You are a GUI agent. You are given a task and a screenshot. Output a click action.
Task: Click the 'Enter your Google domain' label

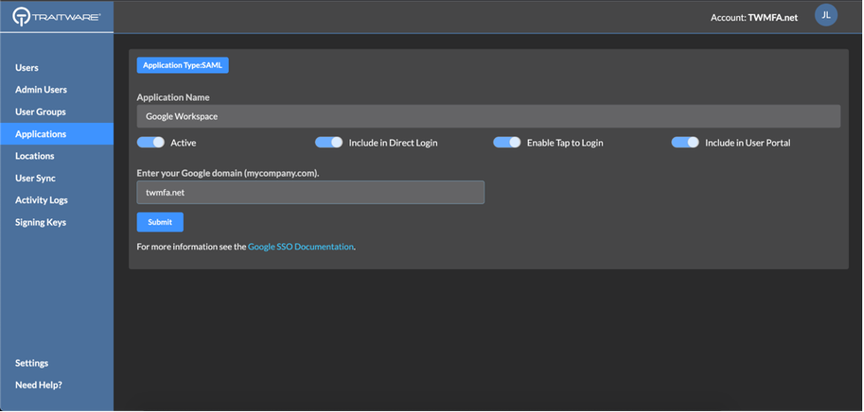(x=228, y=173)
